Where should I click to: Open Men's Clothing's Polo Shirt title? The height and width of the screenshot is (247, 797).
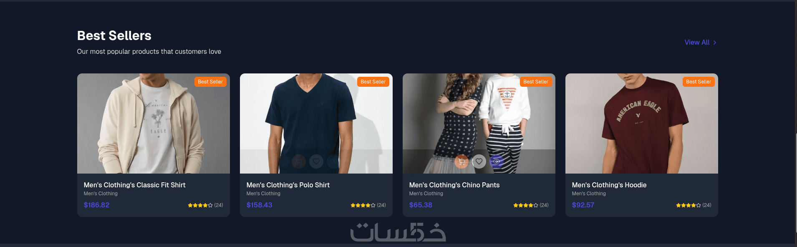[288, 185]
